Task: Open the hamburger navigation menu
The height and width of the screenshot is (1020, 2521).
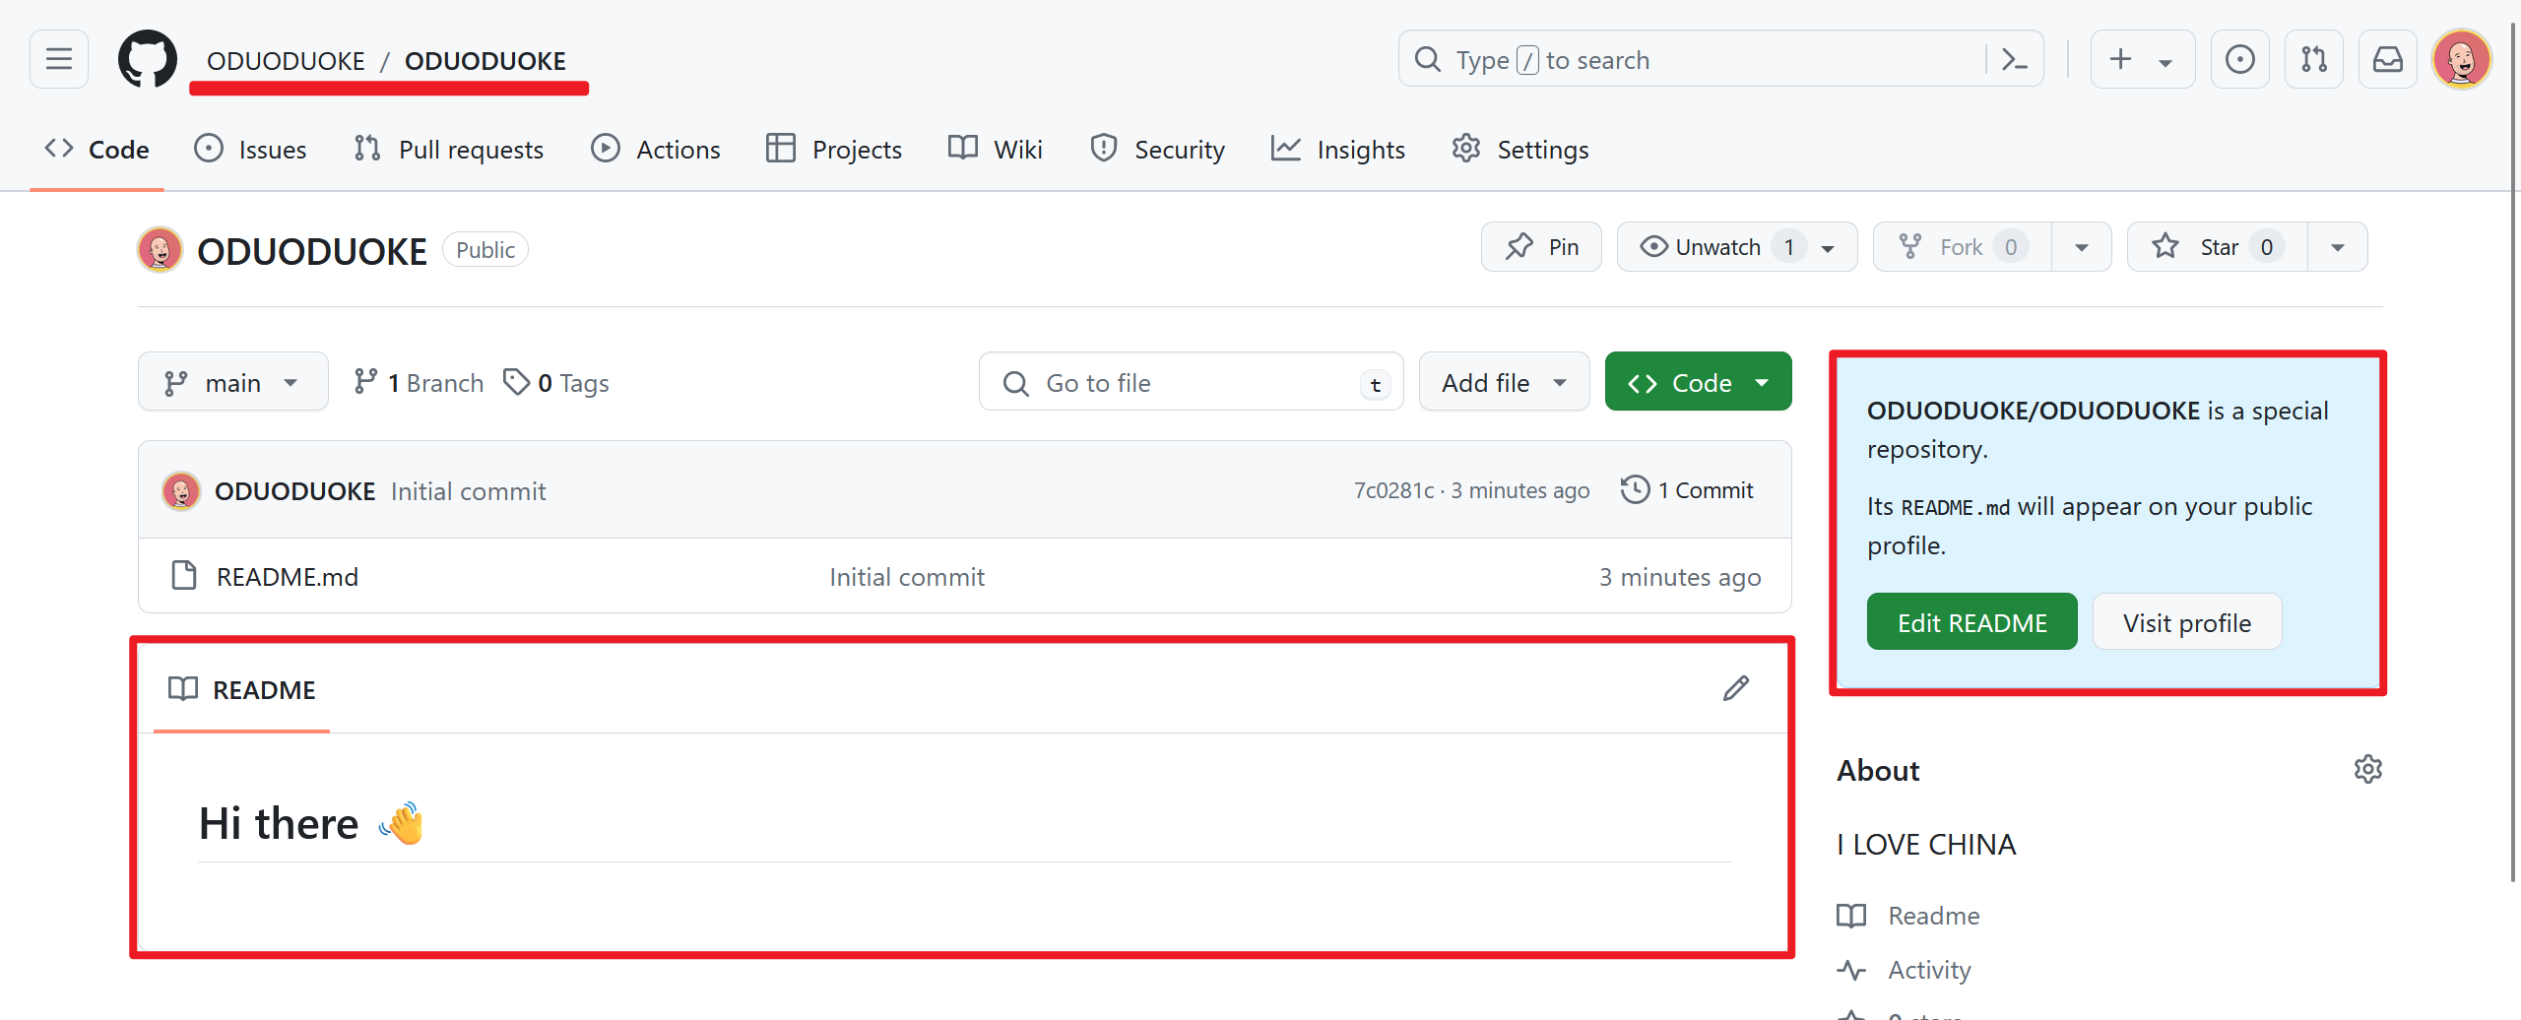Action: pos(59,59)
